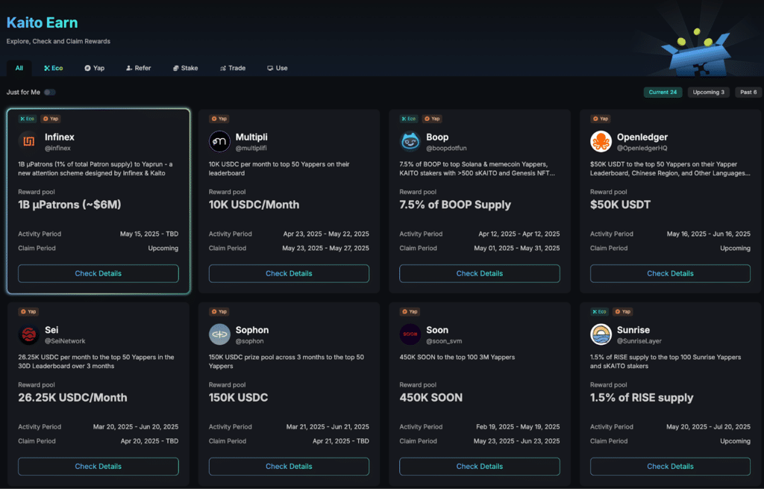Viewport: 764px width, 489px height.
Task: Toggle the Just for Me switch
Action: [50, 92]
